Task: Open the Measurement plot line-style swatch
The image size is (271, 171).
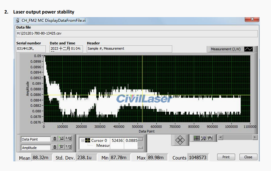Action: tap(249, 49)
